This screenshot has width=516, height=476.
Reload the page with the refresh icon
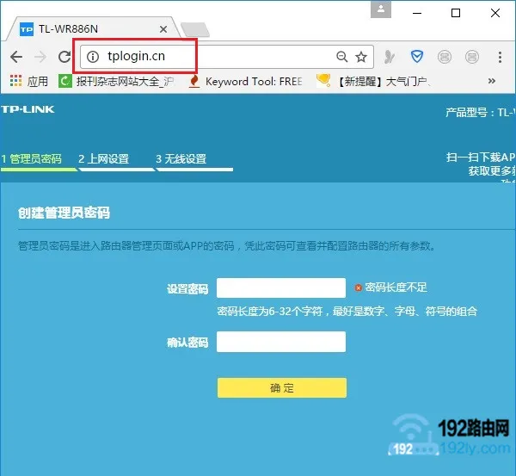point(64,57)
